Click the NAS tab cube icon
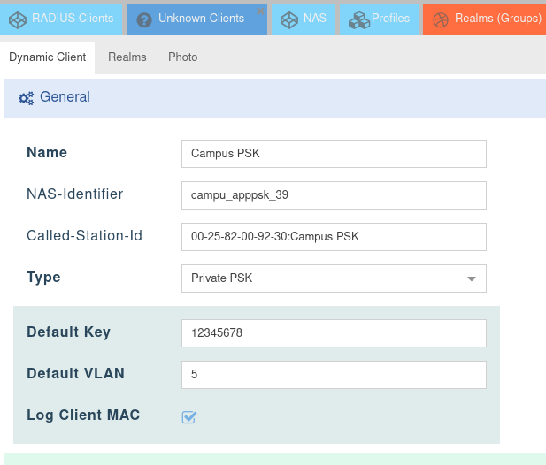 point(289,19)
